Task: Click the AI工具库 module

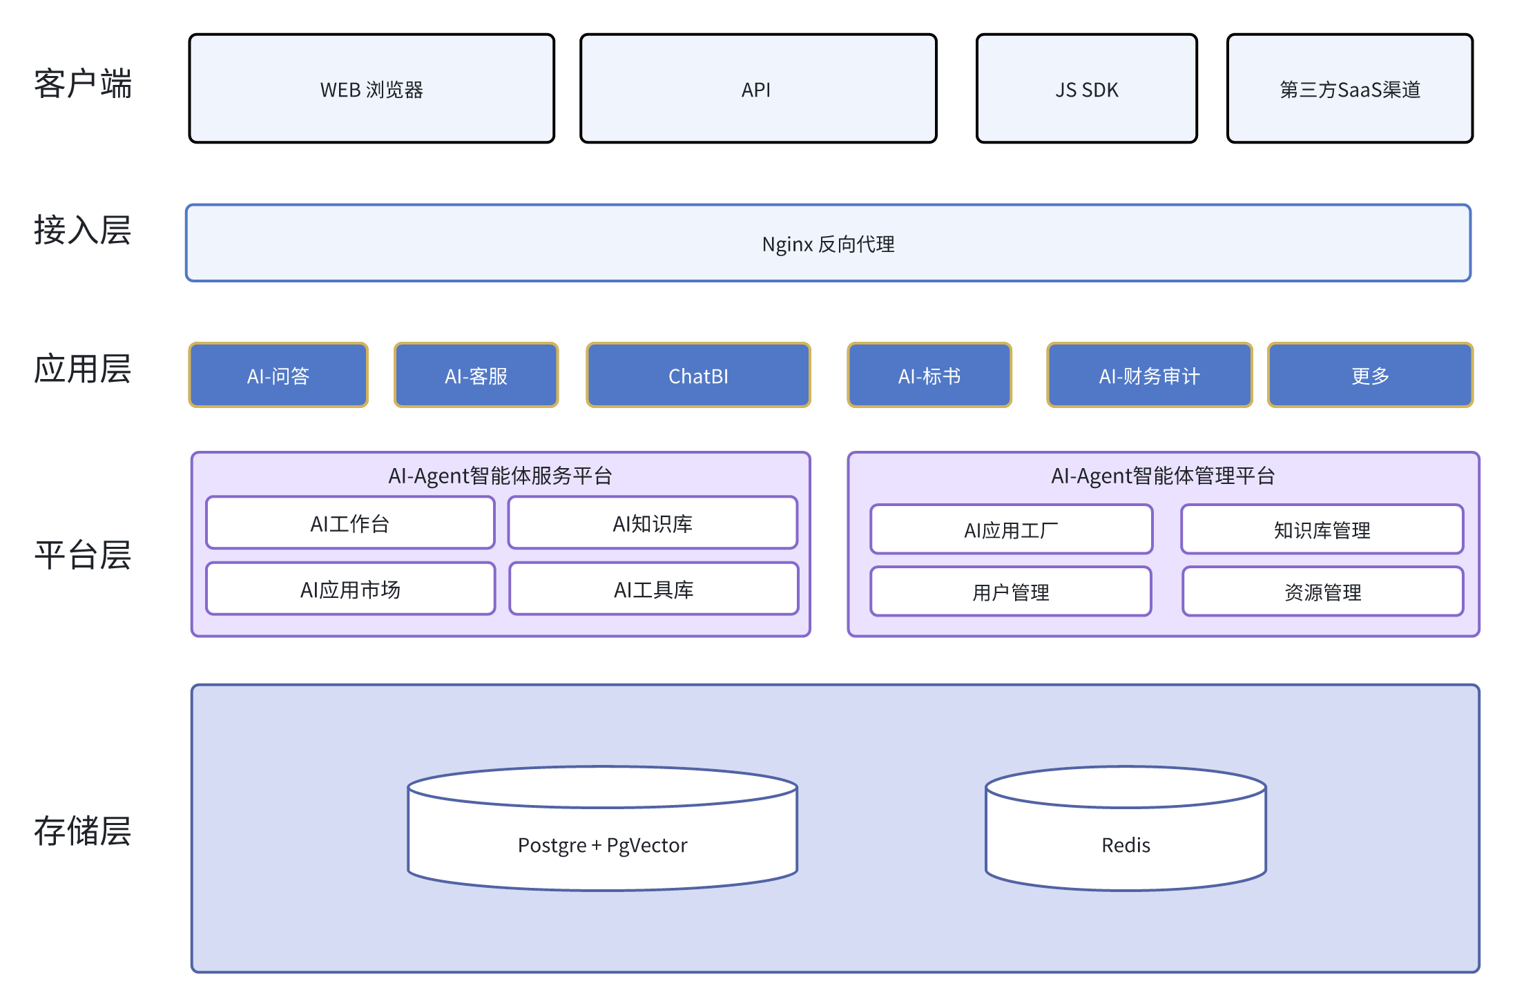Action: 653,589
